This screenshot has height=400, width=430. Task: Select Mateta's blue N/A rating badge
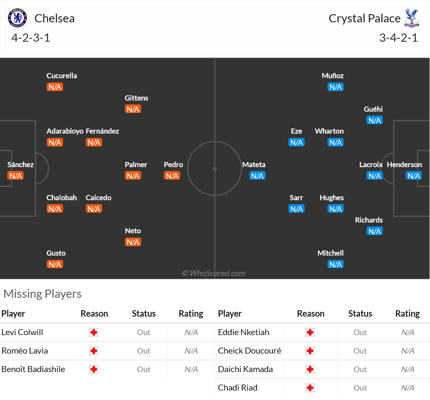[257, 176]
